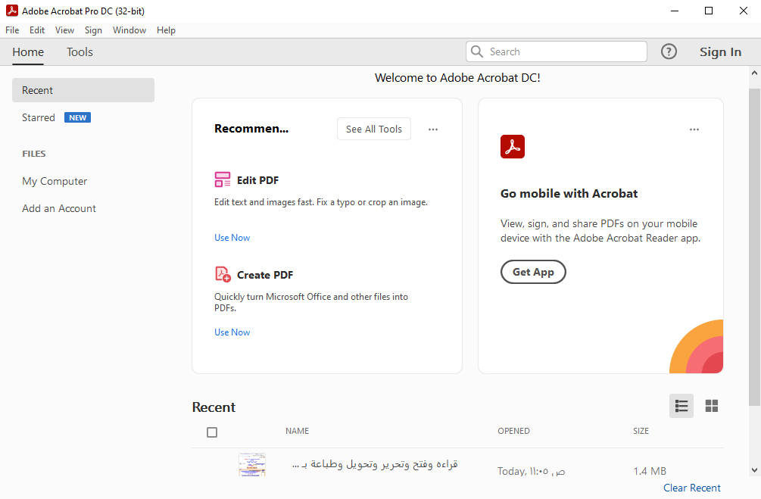Sort recent files by NAME column
Image resolution: width=761 pixels, height=499 pixels.
[x=297, y=431]
